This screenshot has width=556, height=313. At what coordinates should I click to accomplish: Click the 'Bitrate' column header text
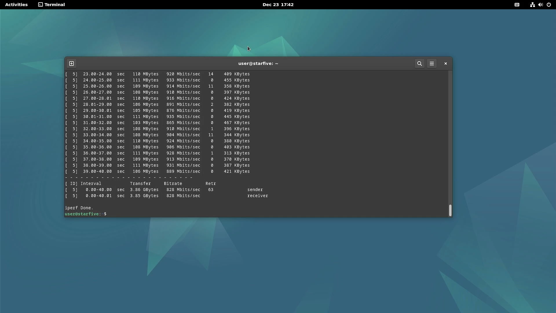[x=173, y=183]
